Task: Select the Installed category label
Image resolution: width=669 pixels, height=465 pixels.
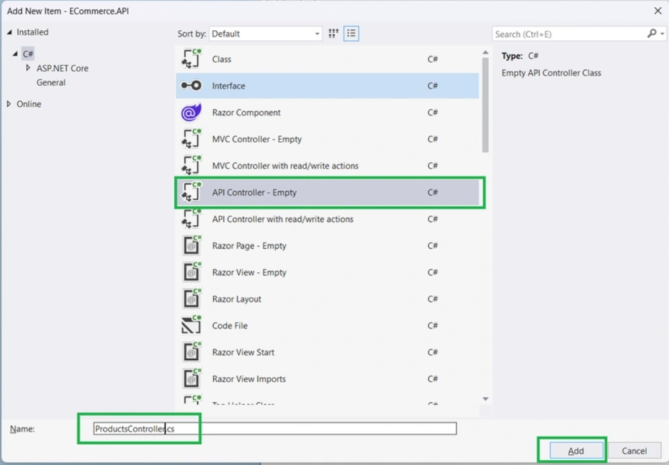Action: [x=32, y=32]
